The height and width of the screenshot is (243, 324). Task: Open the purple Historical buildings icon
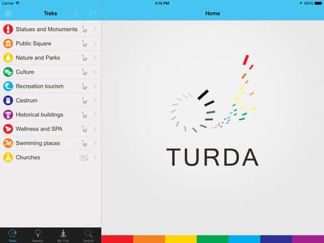[8, 115]
